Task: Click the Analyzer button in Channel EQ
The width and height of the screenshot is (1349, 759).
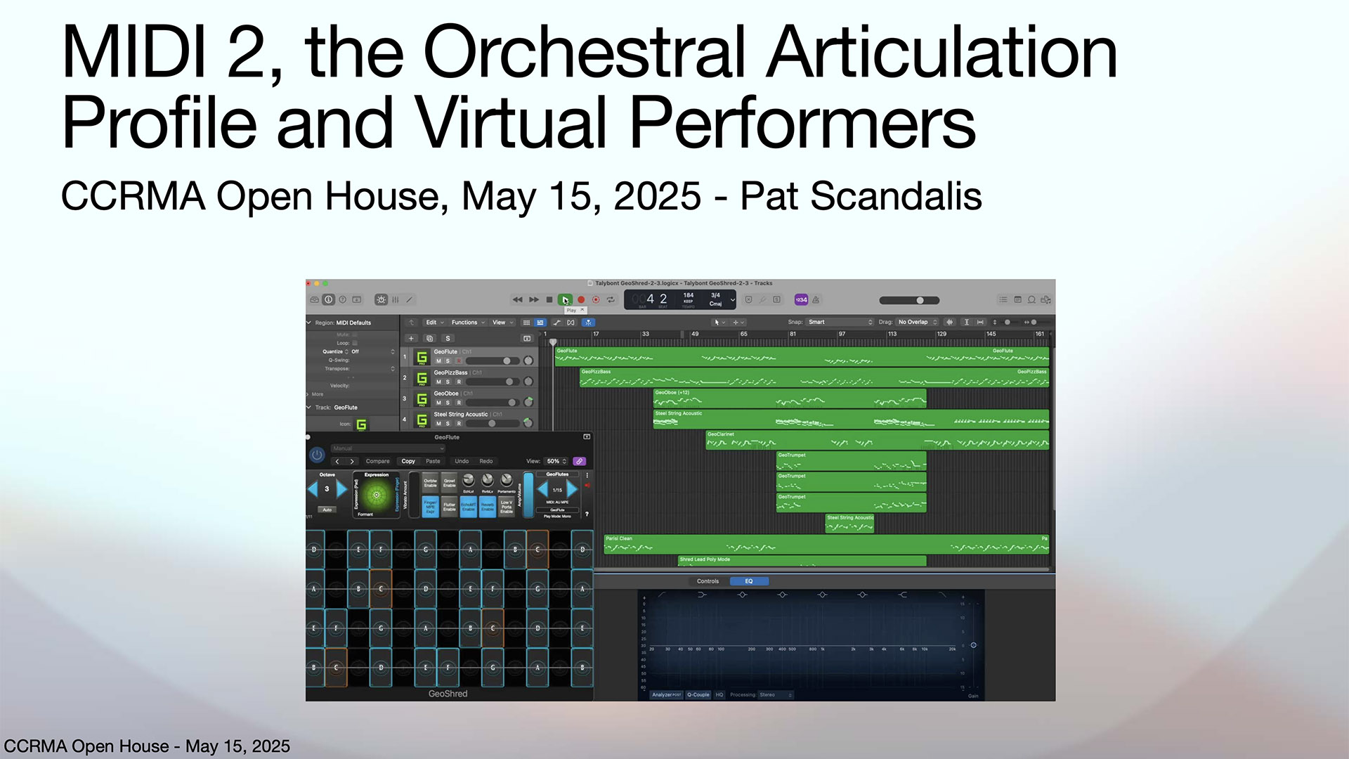Action: [x=666, y=695]
